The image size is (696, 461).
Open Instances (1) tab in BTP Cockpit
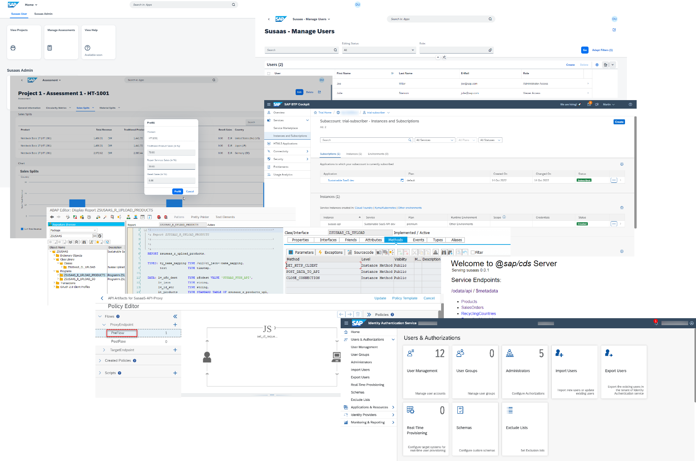(354, 154)
